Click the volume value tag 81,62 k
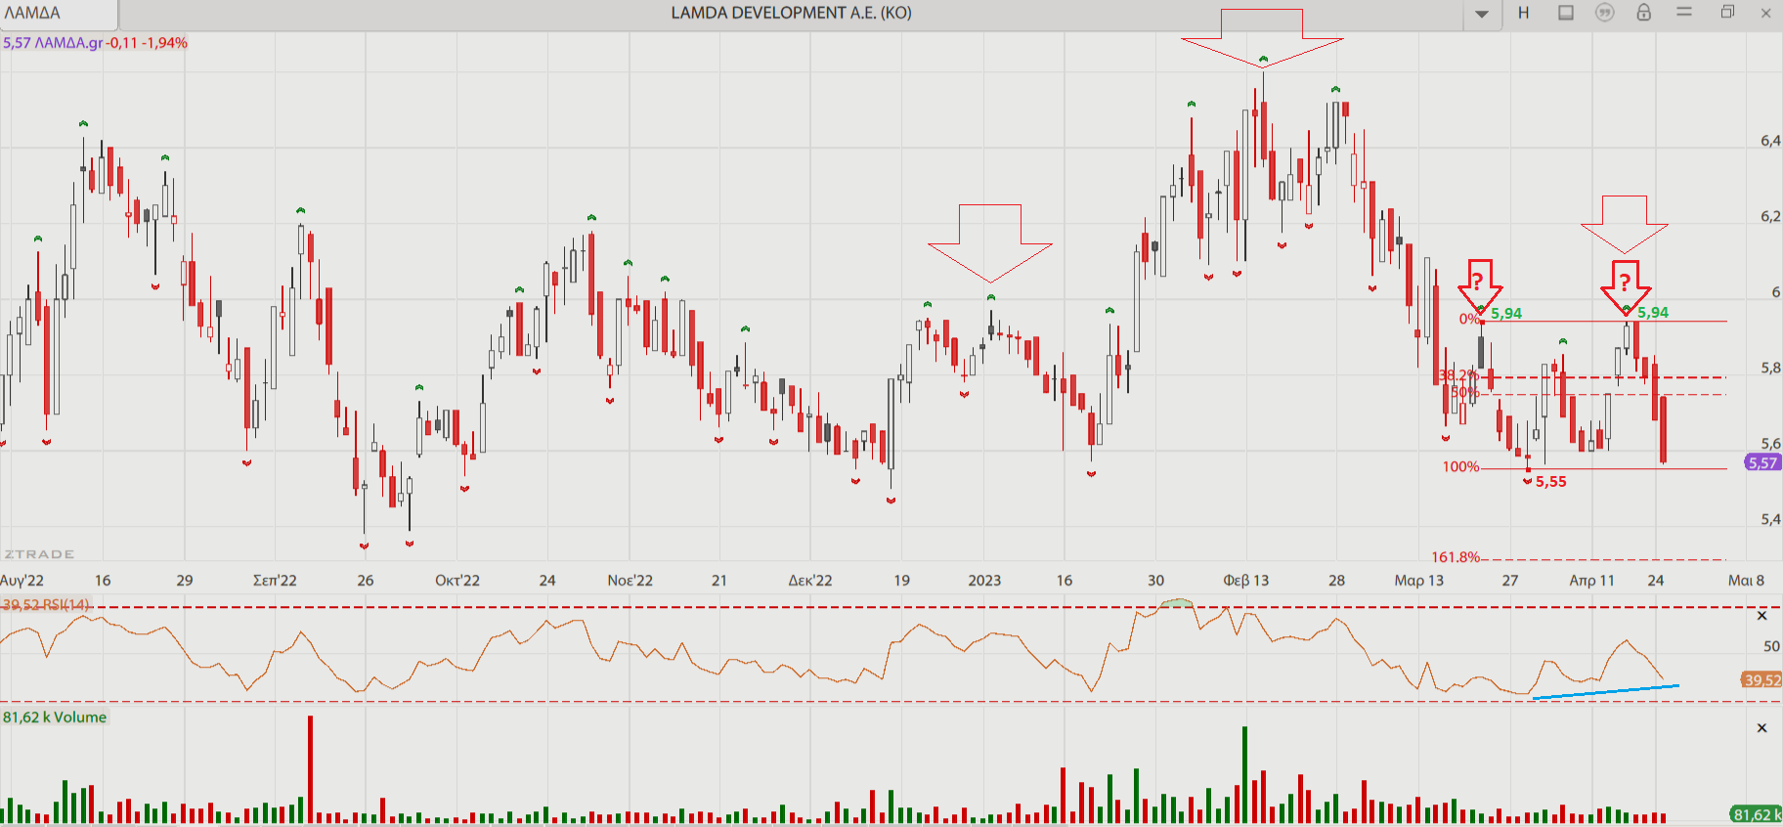This screenshot has width=1783, height=827. [1756, 814]
